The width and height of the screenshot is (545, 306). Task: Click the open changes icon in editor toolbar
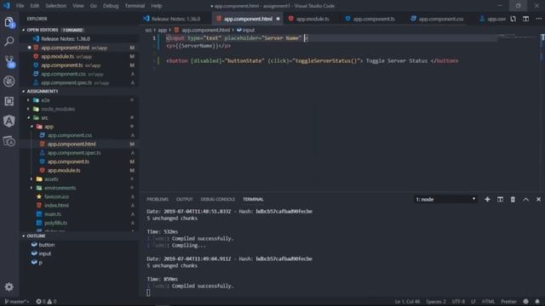click(513, 19)
